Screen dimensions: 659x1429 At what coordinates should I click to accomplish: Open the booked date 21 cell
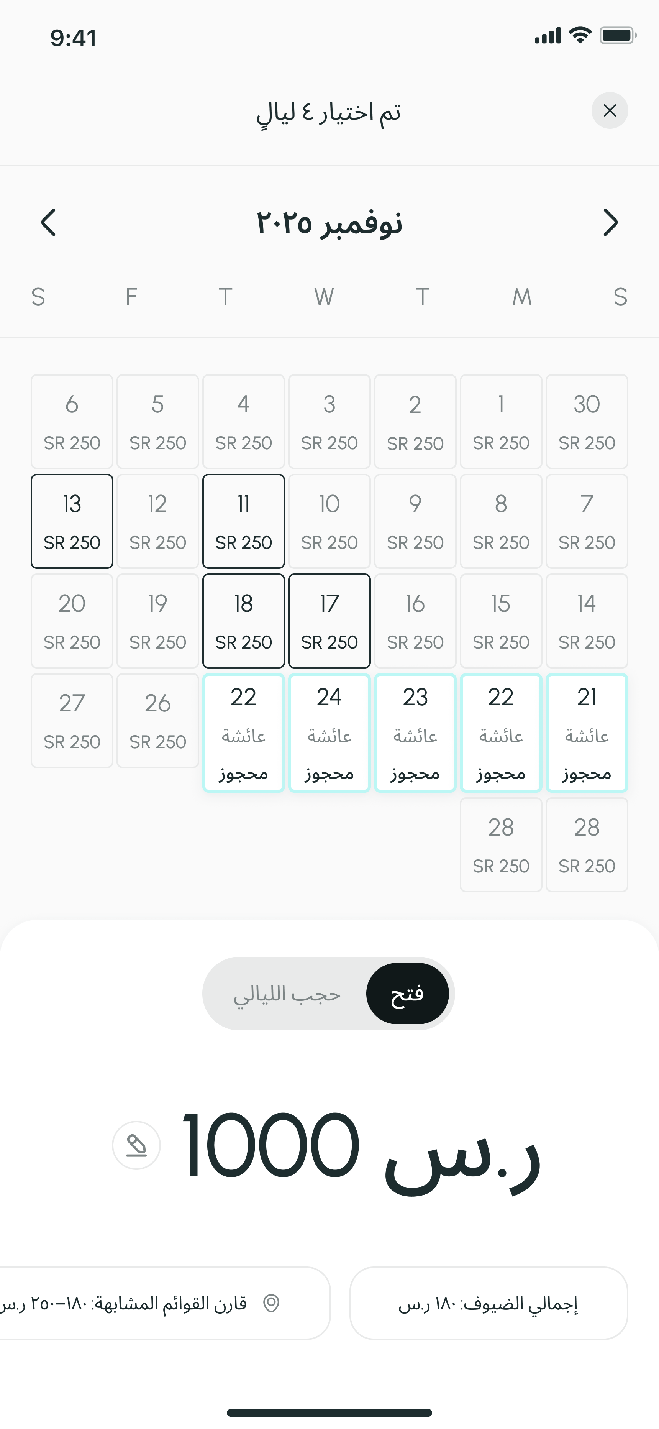587,733
